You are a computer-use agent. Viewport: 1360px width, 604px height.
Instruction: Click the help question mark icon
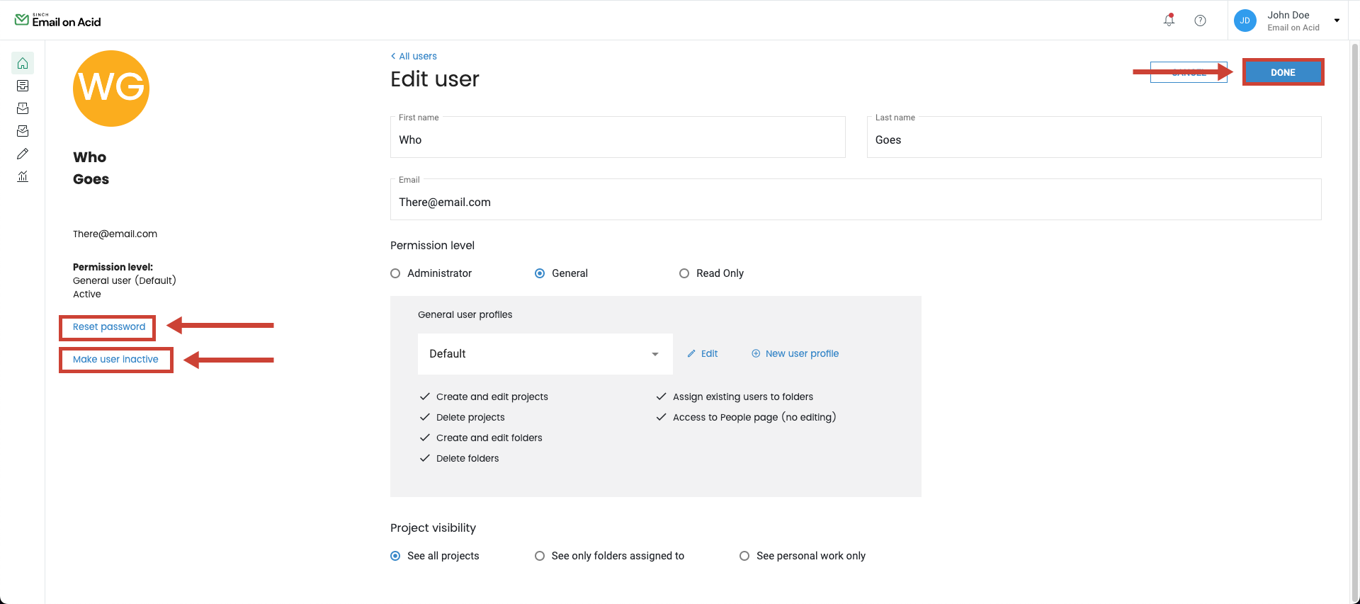[1201, 21]
